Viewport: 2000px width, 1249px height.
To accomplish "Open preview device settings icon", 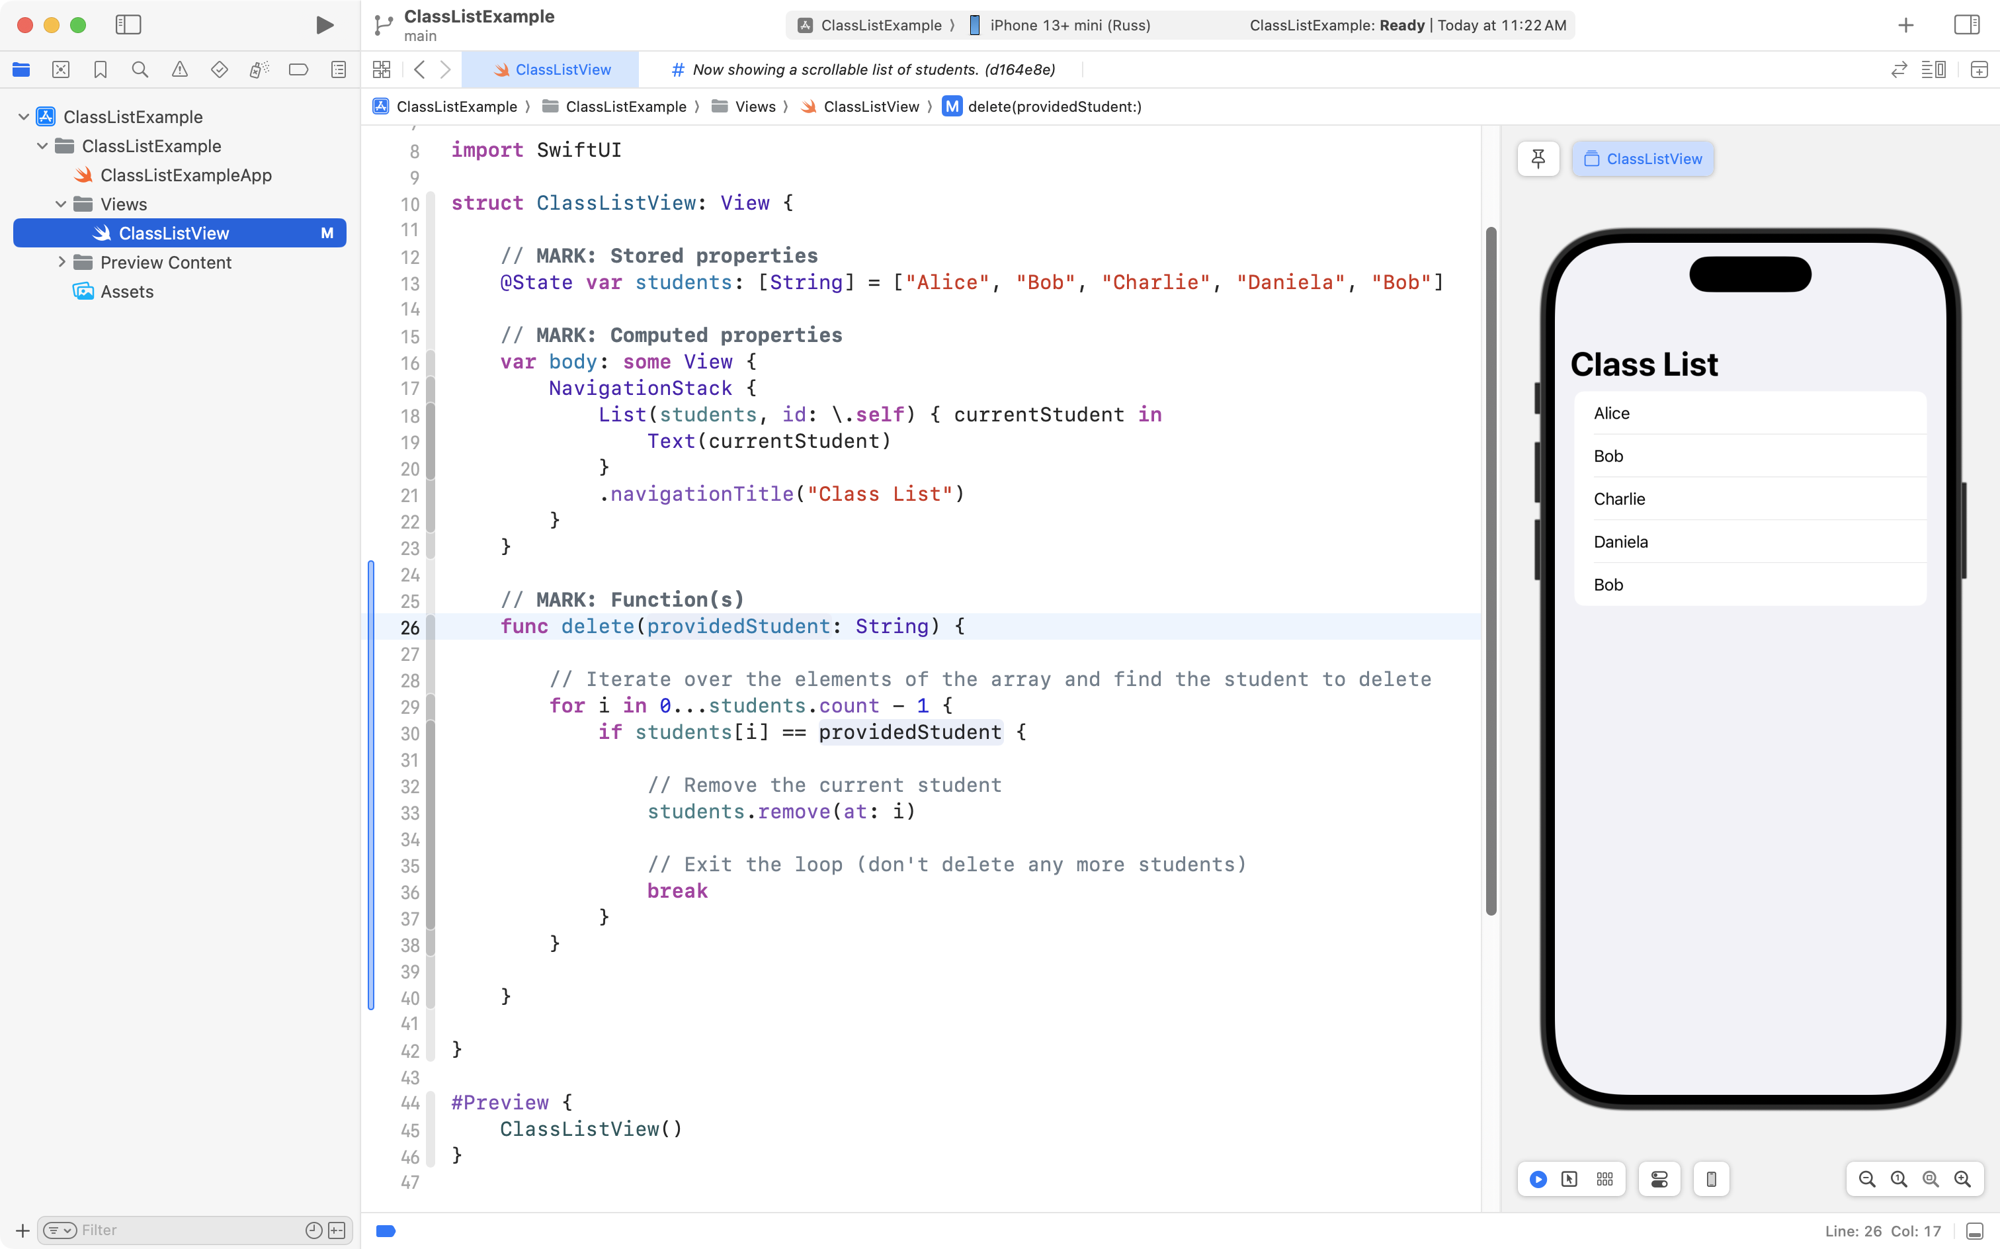I will pos(1659,1179).
